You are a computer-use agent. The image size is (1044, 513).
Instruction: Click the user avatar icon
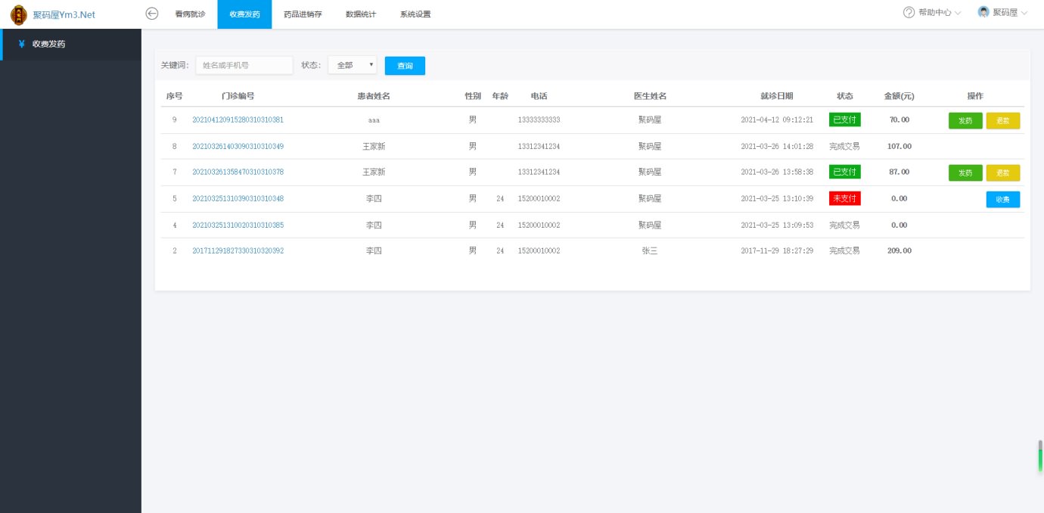click(x=983, y=13)
